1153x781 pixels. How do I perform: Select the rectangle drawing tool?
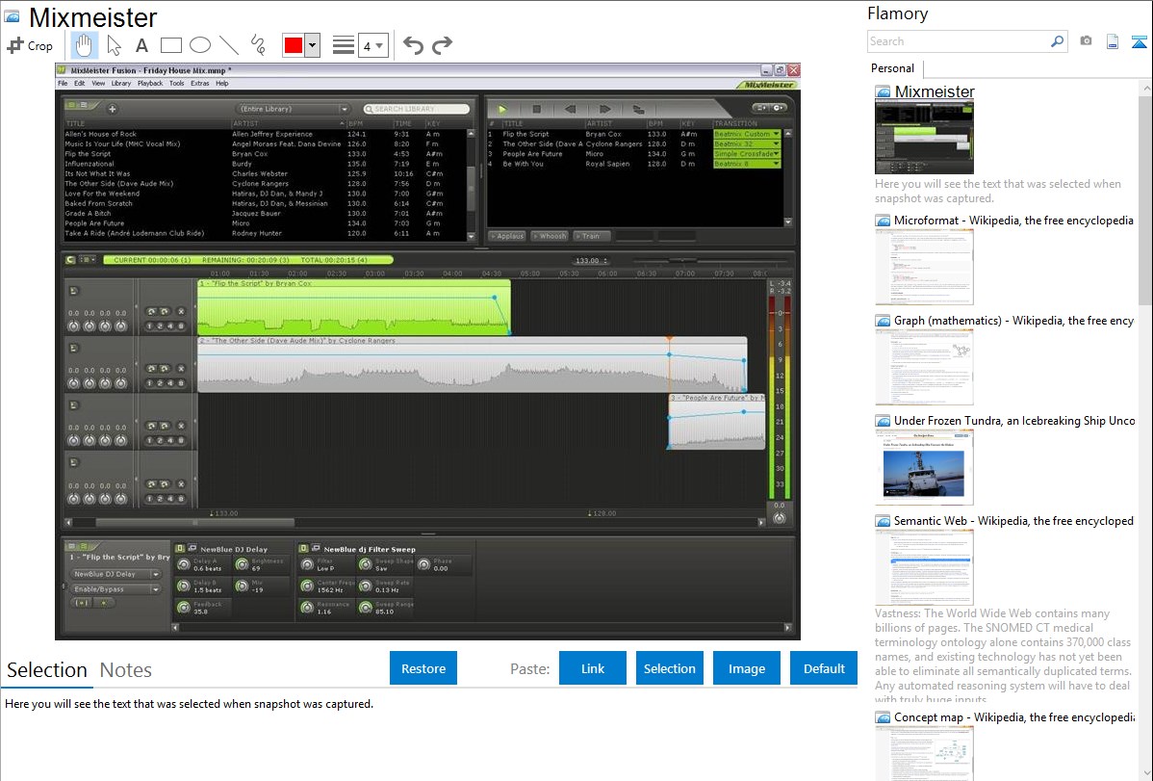[x=171, y=45]
